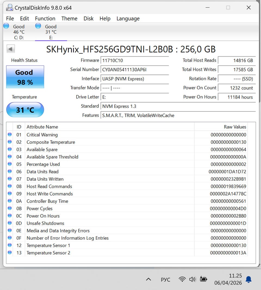This screenshot has width=261, height=290.
Task: Click the Serial Number field
Action: pyautogui.click(x=135, y=70)
